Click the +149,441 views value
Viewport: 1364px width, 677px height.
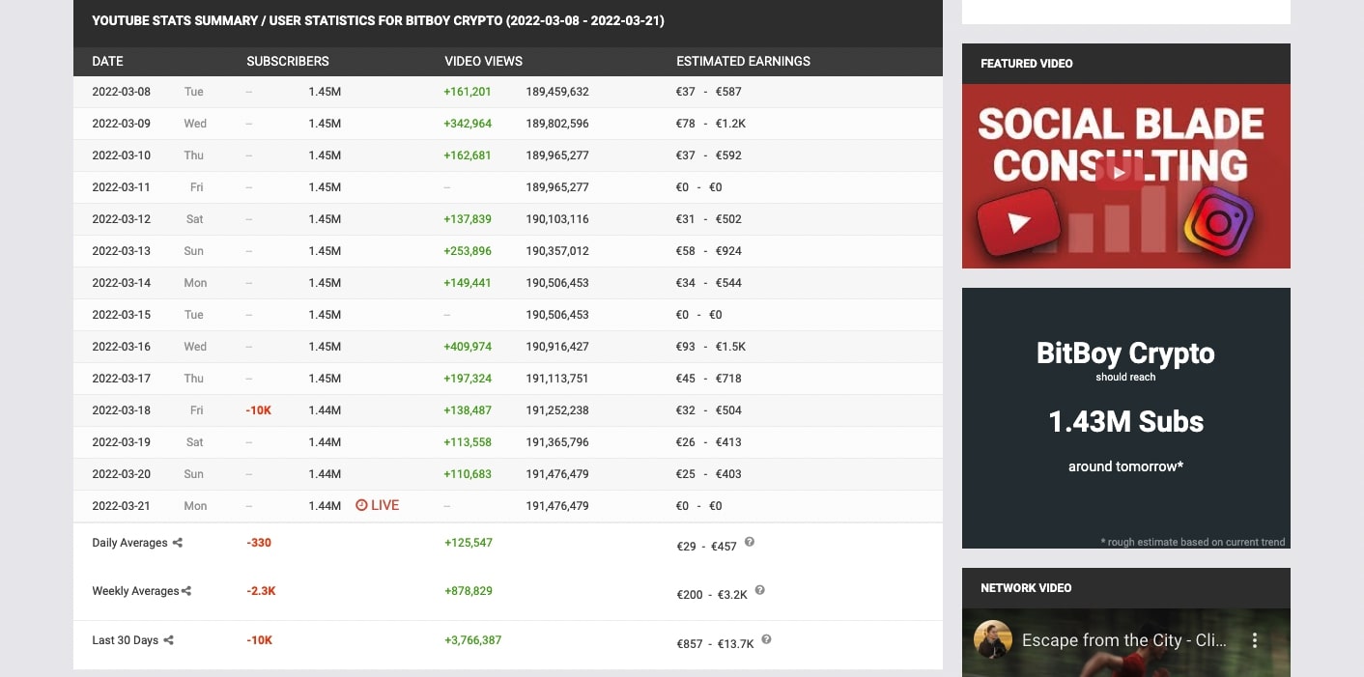(468, 283)
